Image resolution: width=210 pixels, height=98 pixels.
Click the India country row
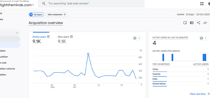click(x=180, y=79)
